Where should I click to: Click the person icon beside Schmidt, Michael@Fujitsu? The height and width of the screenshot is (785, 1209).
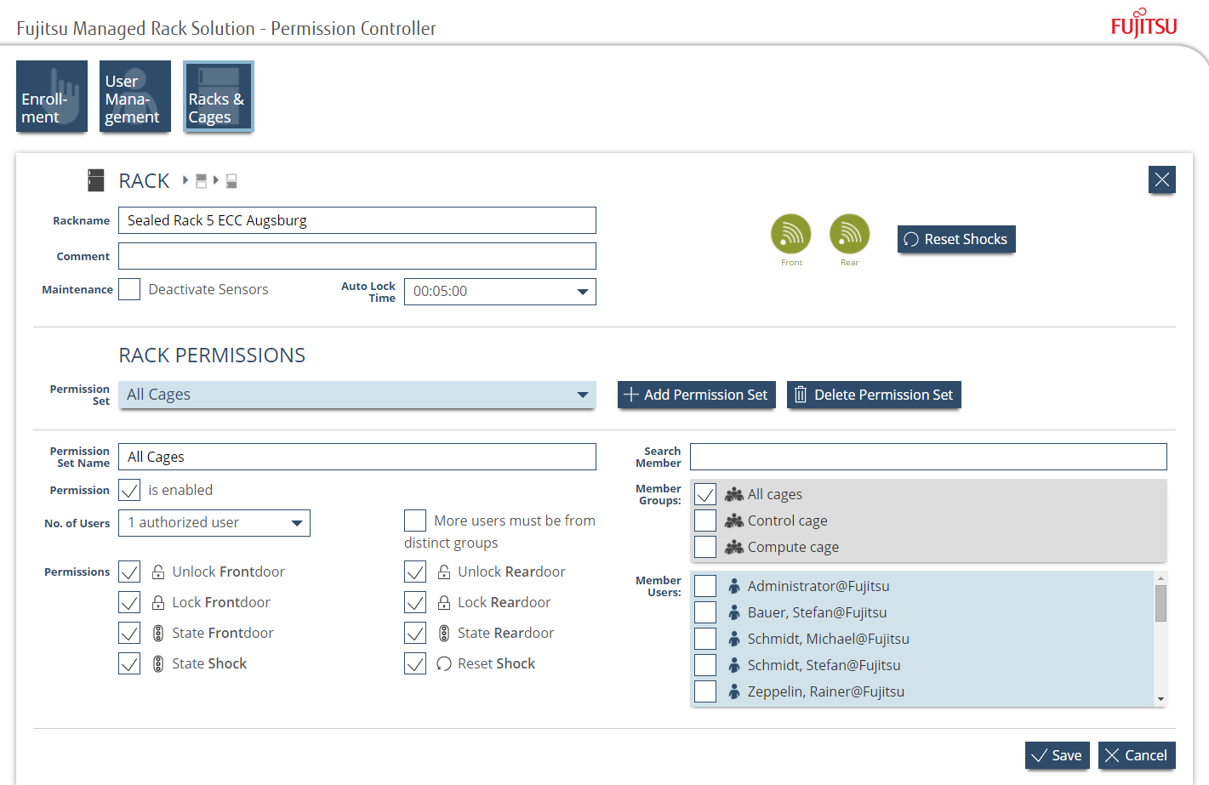point(734,639)
